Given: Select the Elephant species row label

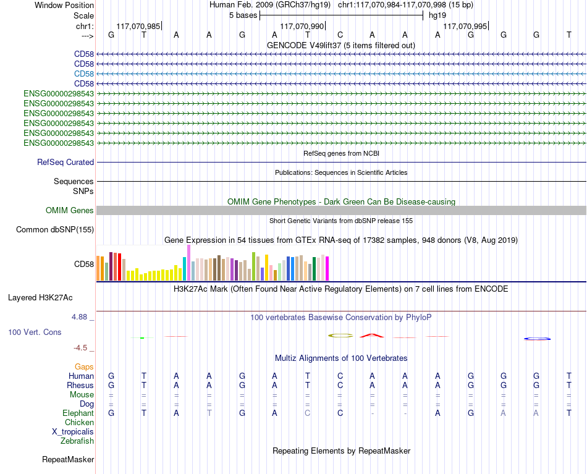Looking at the screenshot, I should pyautogui.click(x=78, y=413).
